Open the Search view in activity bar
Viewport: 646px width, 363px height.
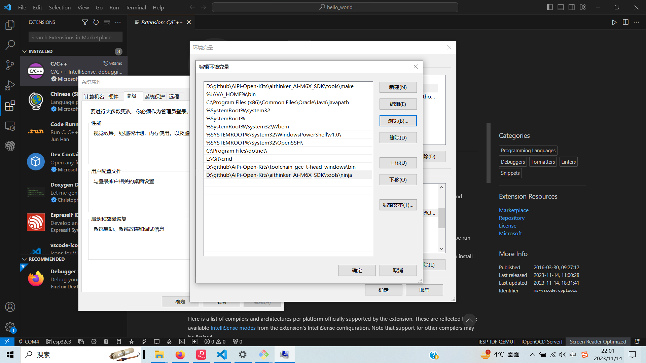pos(10,45)
